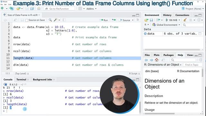The width and height of the screenshot is (206, 116).
Task: Refresh the Help topic
Action: pyautogui.click(x=201, y=60)
